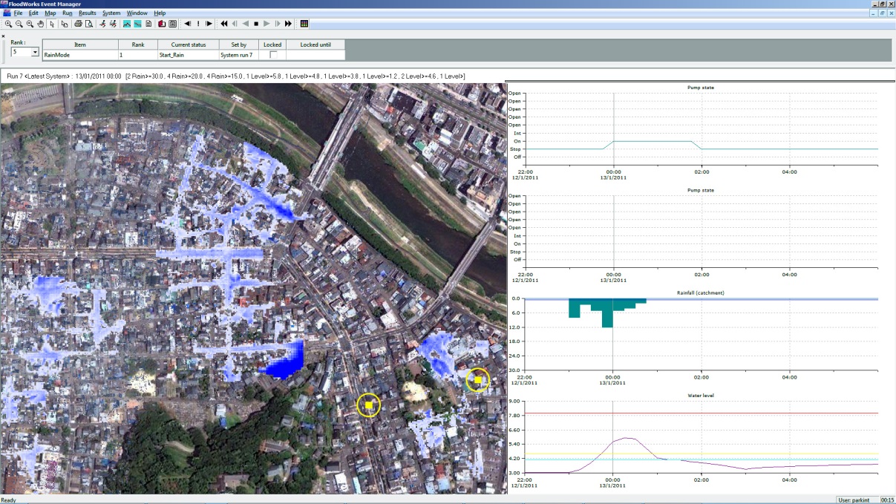Click the colored grid icon in toolbar
The image size is (896, 504).
[x=304, y=24]
